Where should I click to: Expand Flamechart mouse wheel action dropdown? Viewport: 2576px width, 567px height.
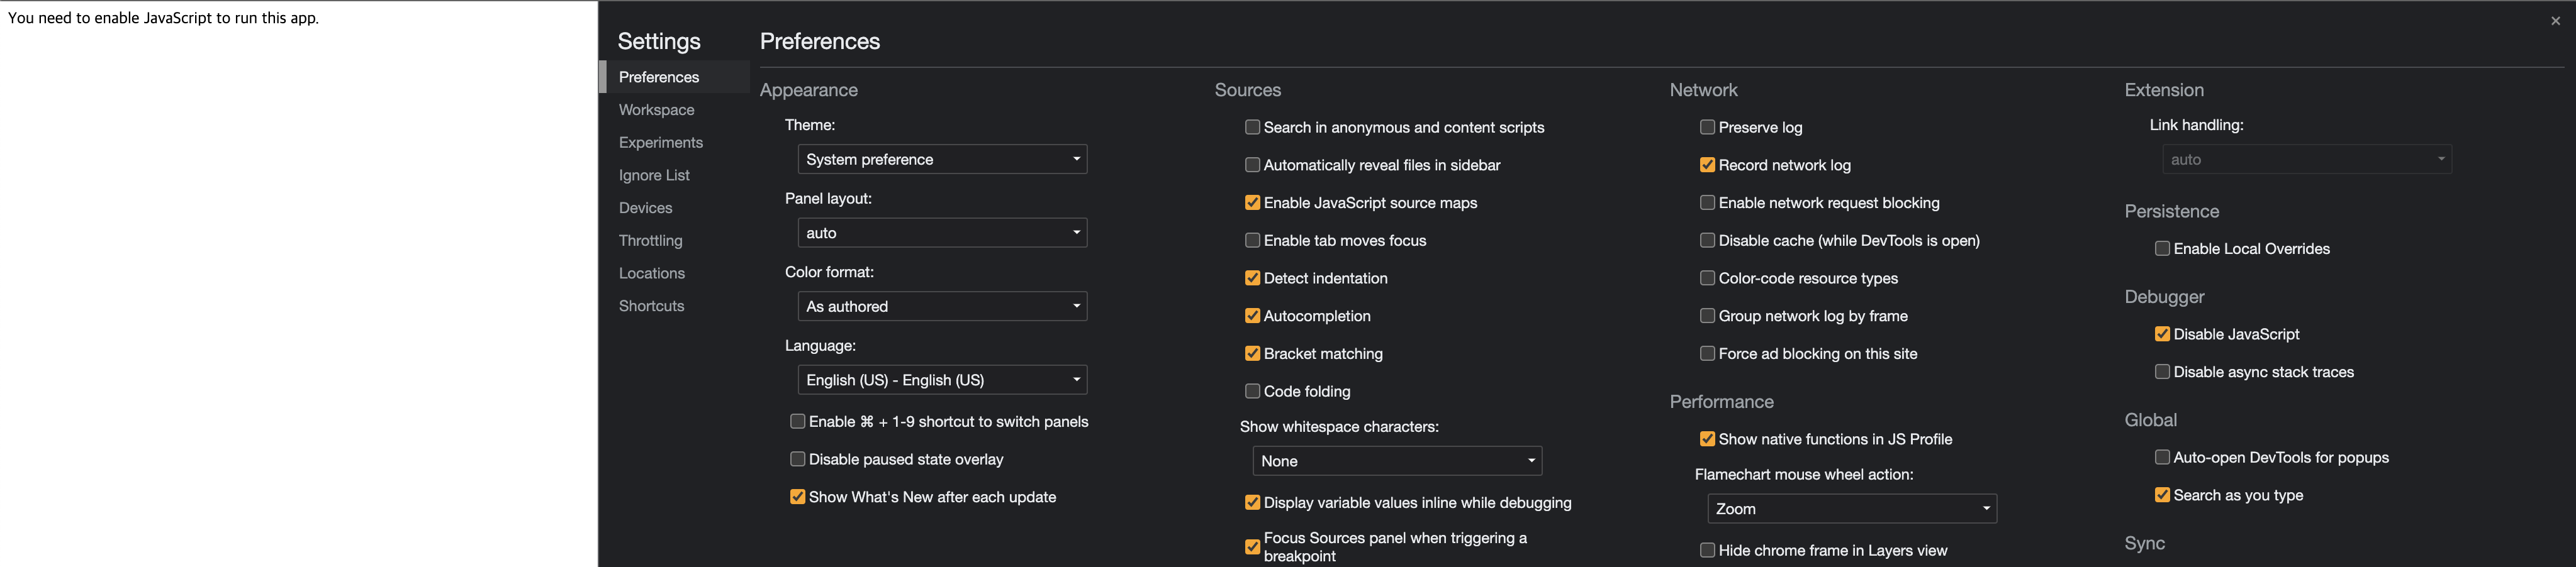click(x=1852, y=509)
